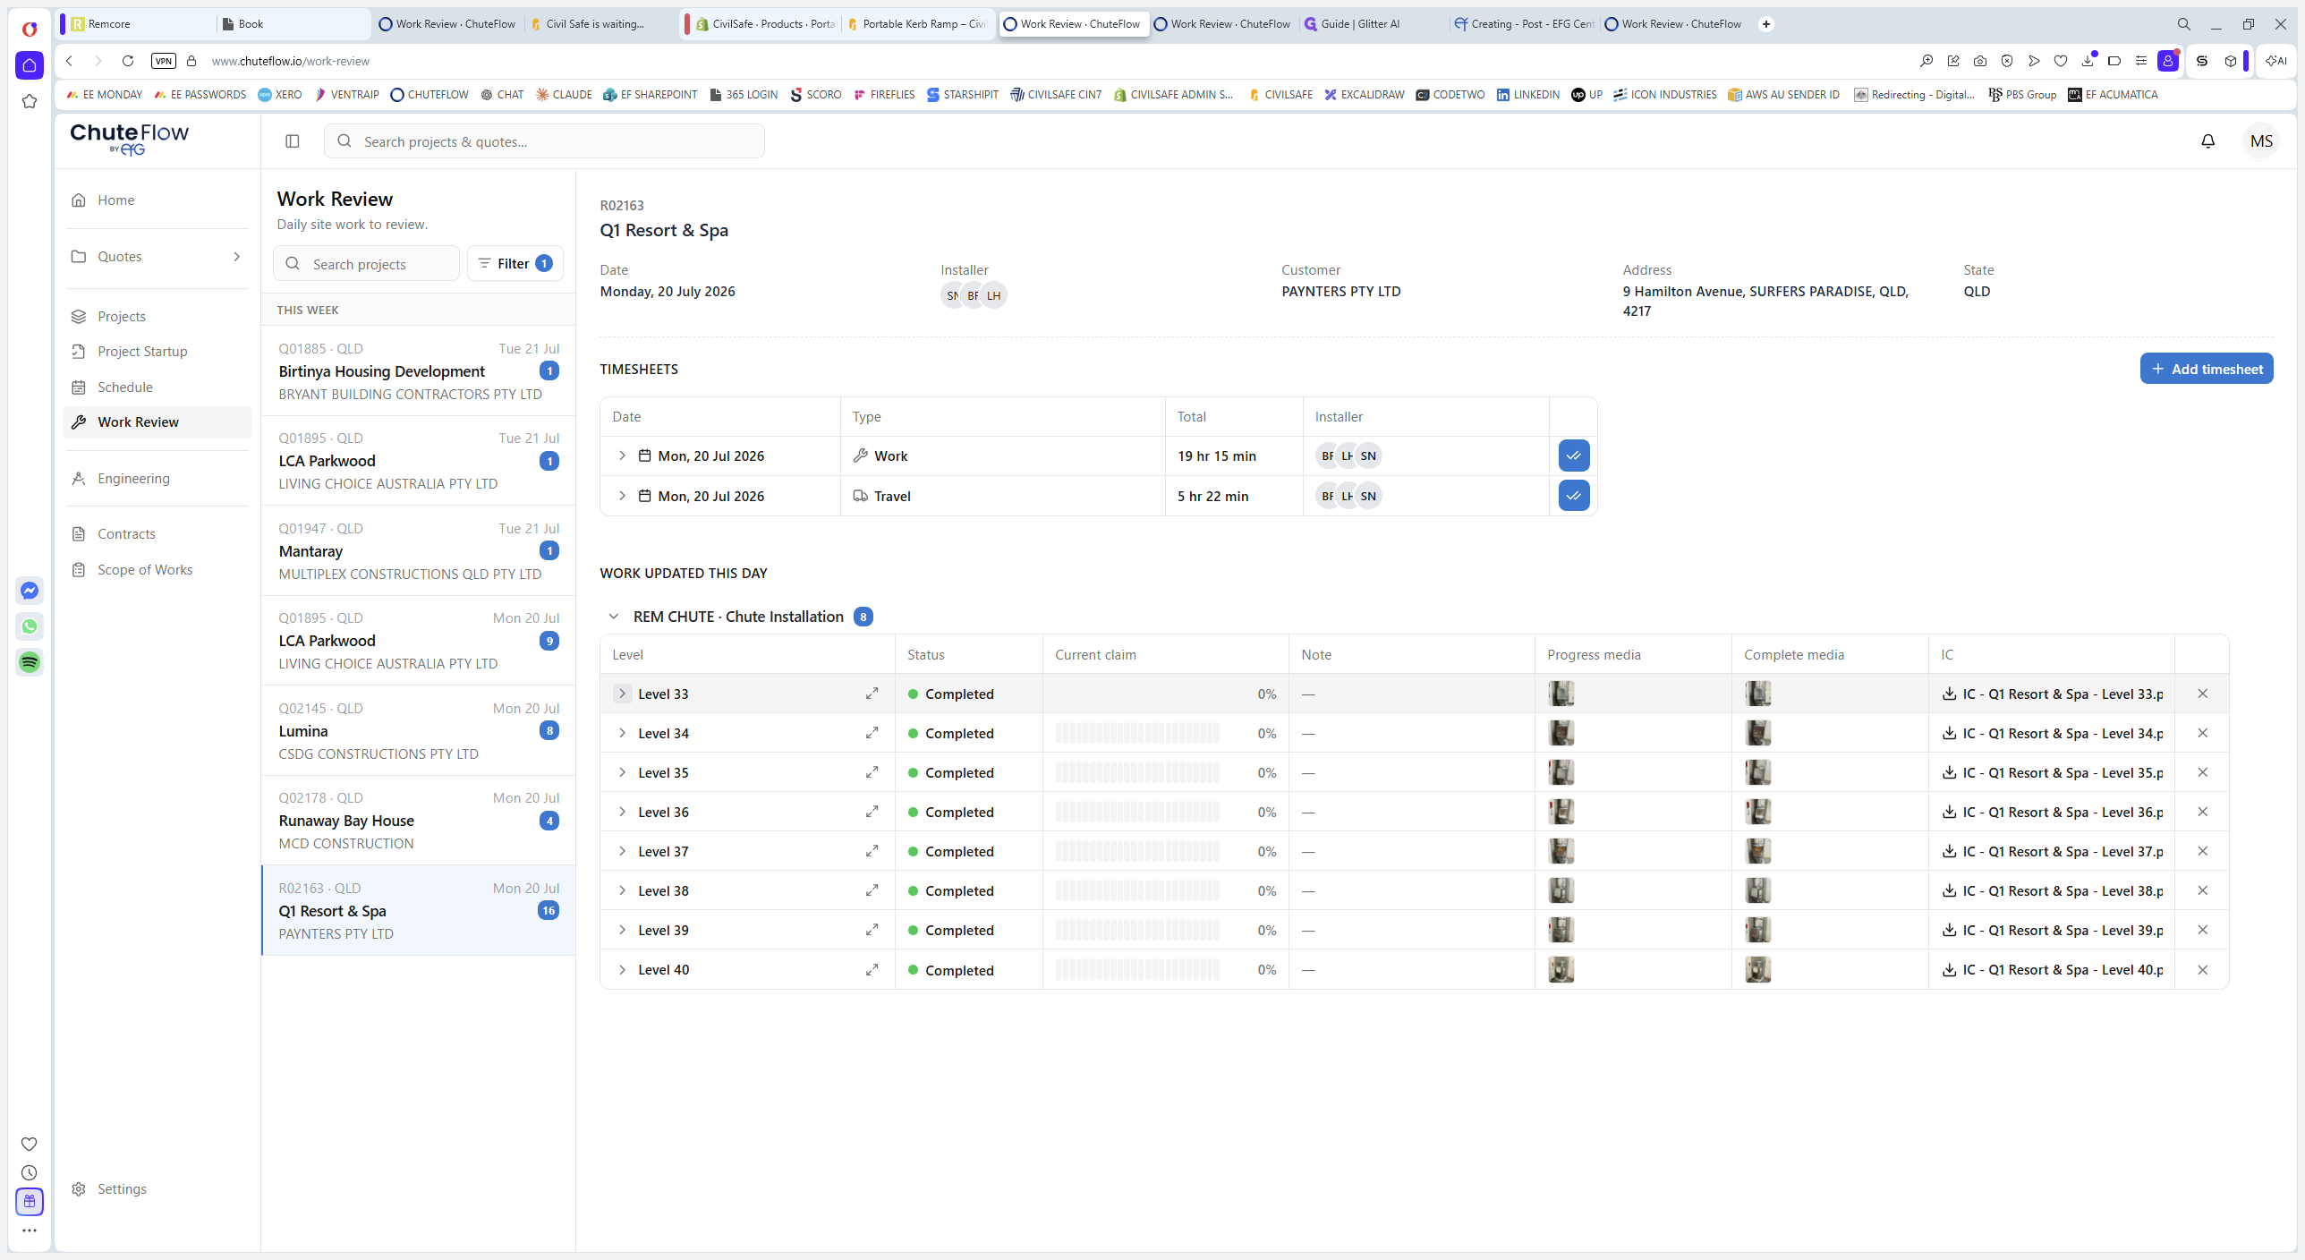Open complete media thumbnail for Level 39
The image size is (2305, 1260).
[1757, 930]
